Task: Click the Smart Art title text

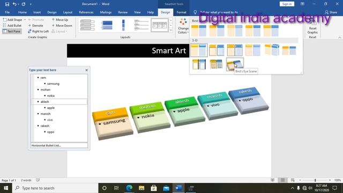Action: pos(169,51)
